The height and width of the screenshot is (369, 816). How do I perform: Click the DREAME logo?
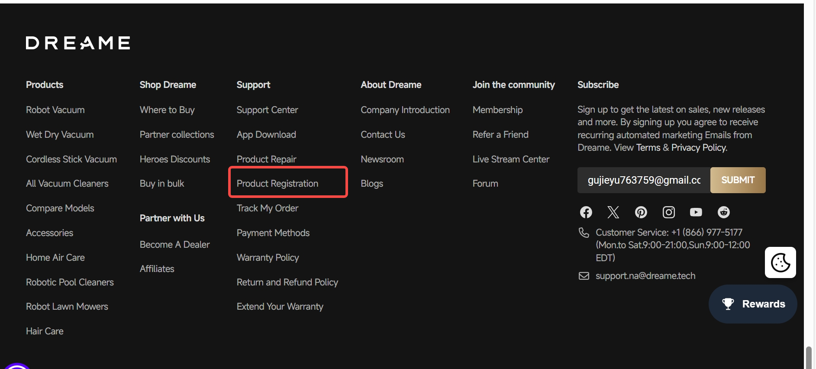coord(78,43)
